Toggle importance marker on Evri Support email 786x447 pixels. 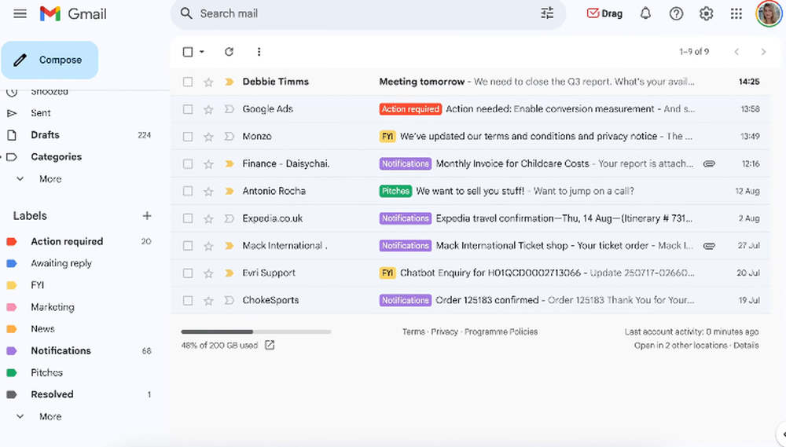point(229,273)
